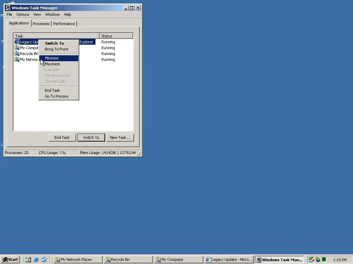Activate Legacy Update taskbar button
353x264 pixels.
tap(229, 260)
